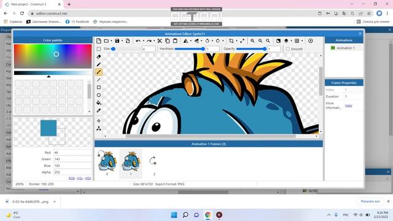Viewport: 393px width, 221px height.
Task: Click the Hardness slider handle
Action: 203,49
